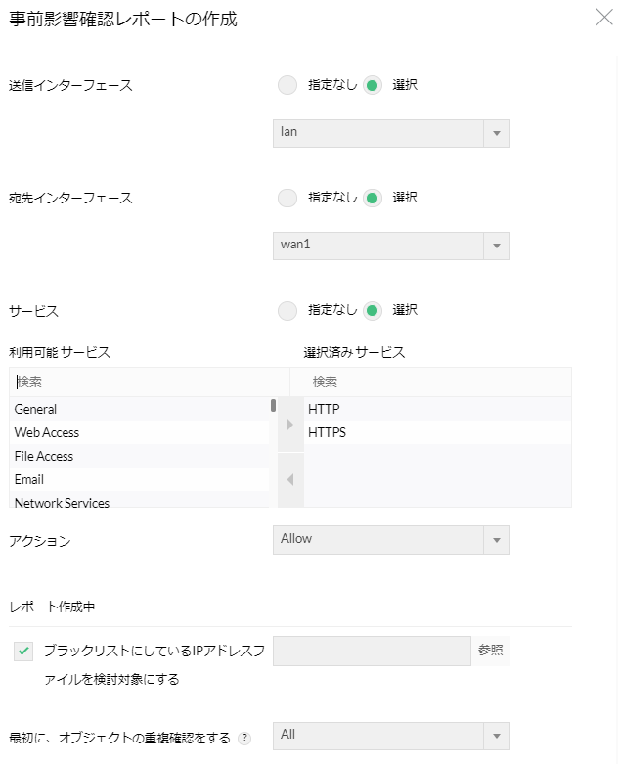The width and height of the screenshot is (618, 764).
Task: Click the 参照 browse button
Action: click(x=491, y=652)
